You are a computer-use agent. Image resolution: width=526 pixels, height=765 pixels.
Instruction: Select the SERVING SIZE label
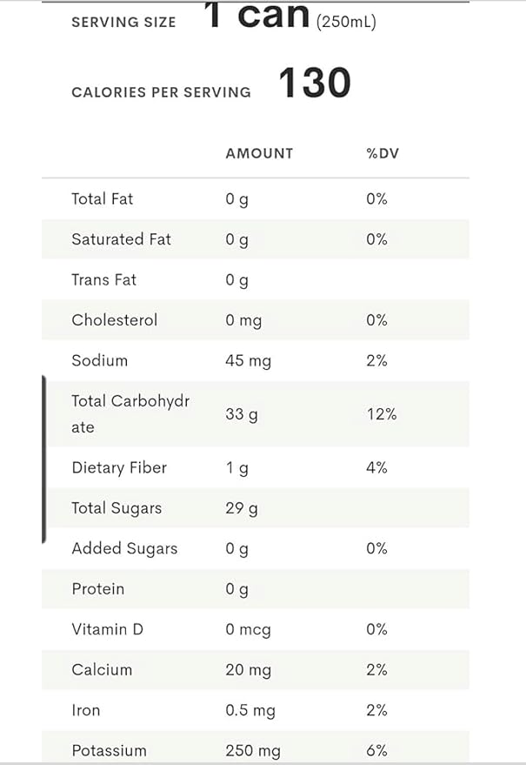point(123,23)
